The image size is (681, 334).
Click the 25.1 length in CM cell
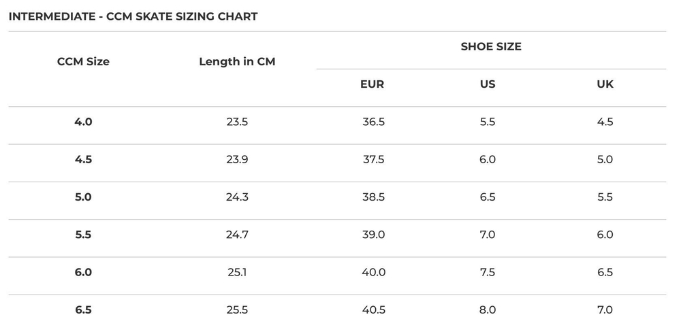pos(237,273)
